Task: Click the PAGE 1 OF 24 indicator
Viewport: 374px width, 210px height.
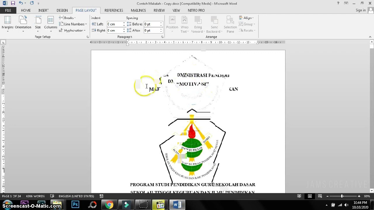Action: (x=11, y=196)
